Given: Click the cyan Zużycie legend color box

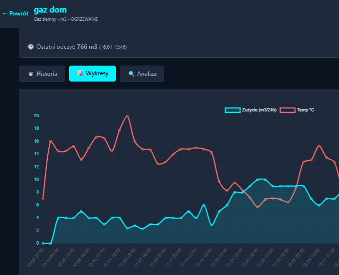Looking at the screenshot, I should click(x=232, y=110).
